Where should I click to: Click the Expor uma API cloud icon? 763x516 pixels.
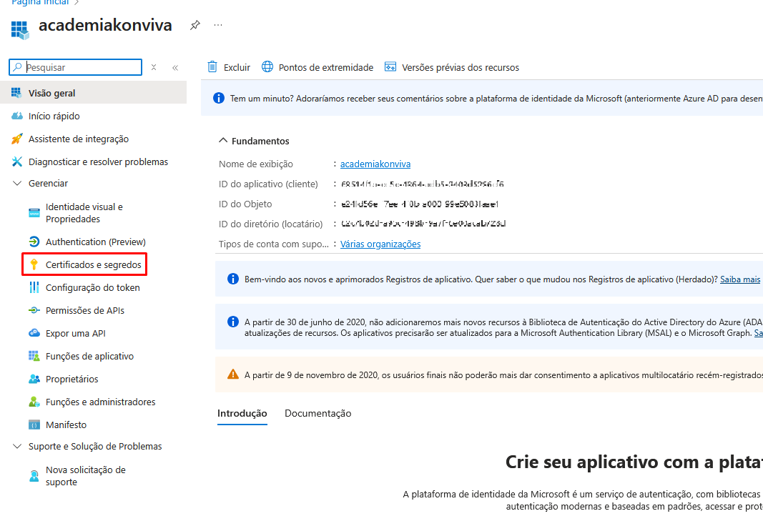coord(34,333)
